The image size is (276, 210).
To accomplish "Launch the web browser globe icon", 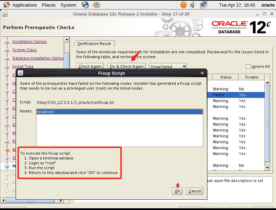I will coord(85,5).
